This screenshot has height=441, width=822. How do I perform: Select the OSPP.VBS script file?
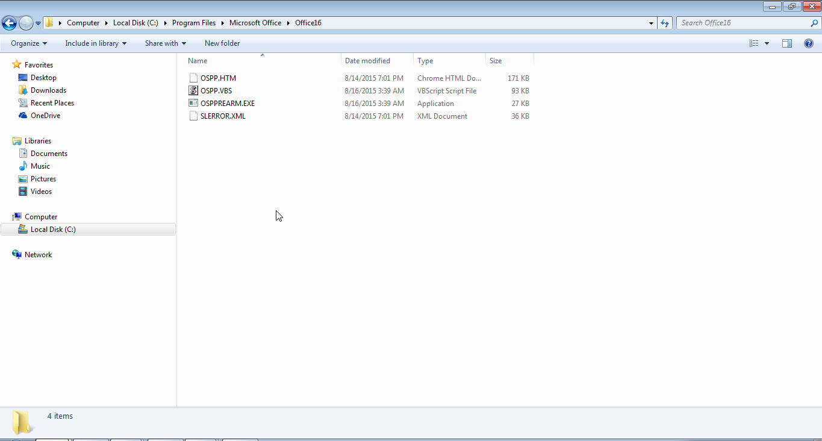click(216, 91)
